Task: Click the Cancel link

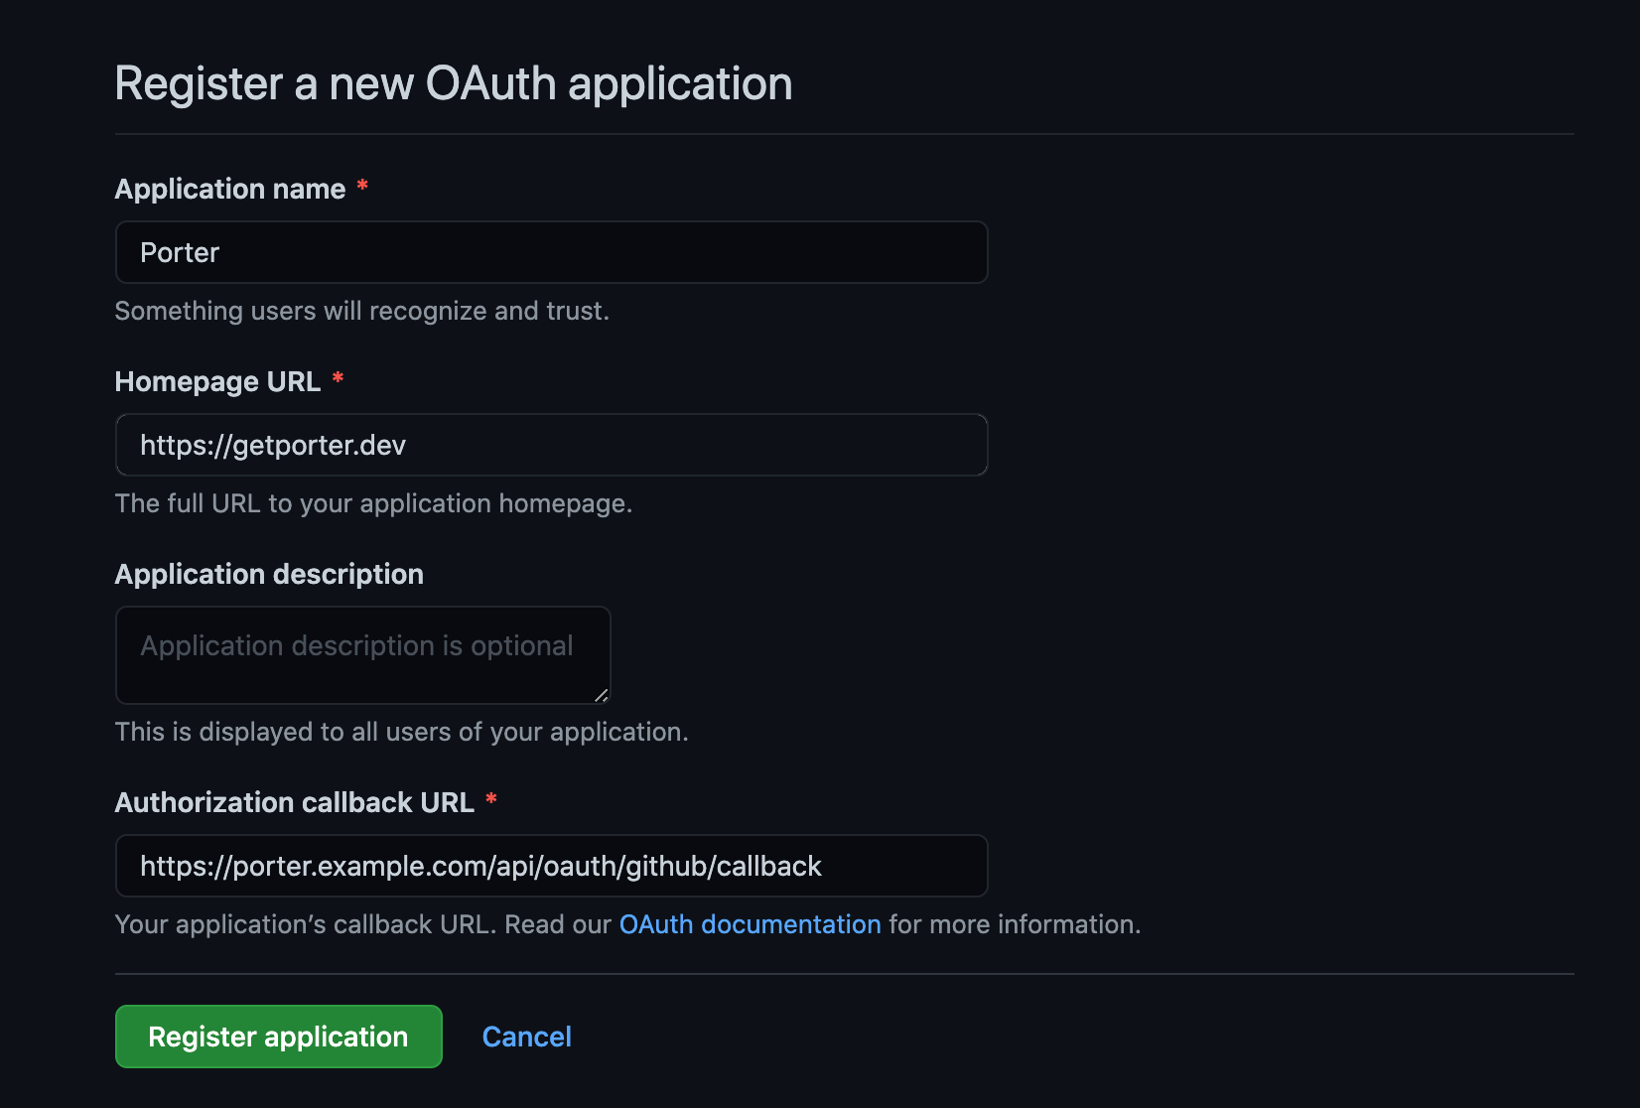Action: point(526,1036)
